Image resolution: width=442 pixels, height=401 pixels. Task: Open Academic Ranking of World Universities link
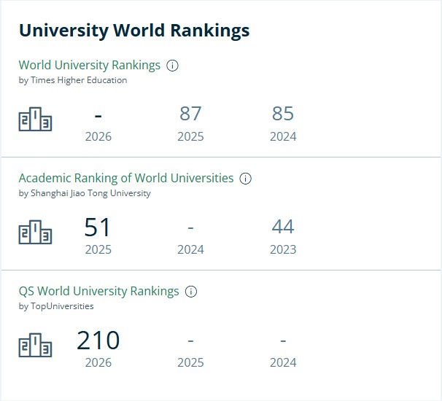click(126, 178)
